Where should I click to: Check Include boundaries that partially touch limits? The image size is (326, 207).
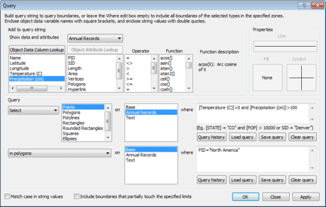pyautogui.click(x=76, y=196)
